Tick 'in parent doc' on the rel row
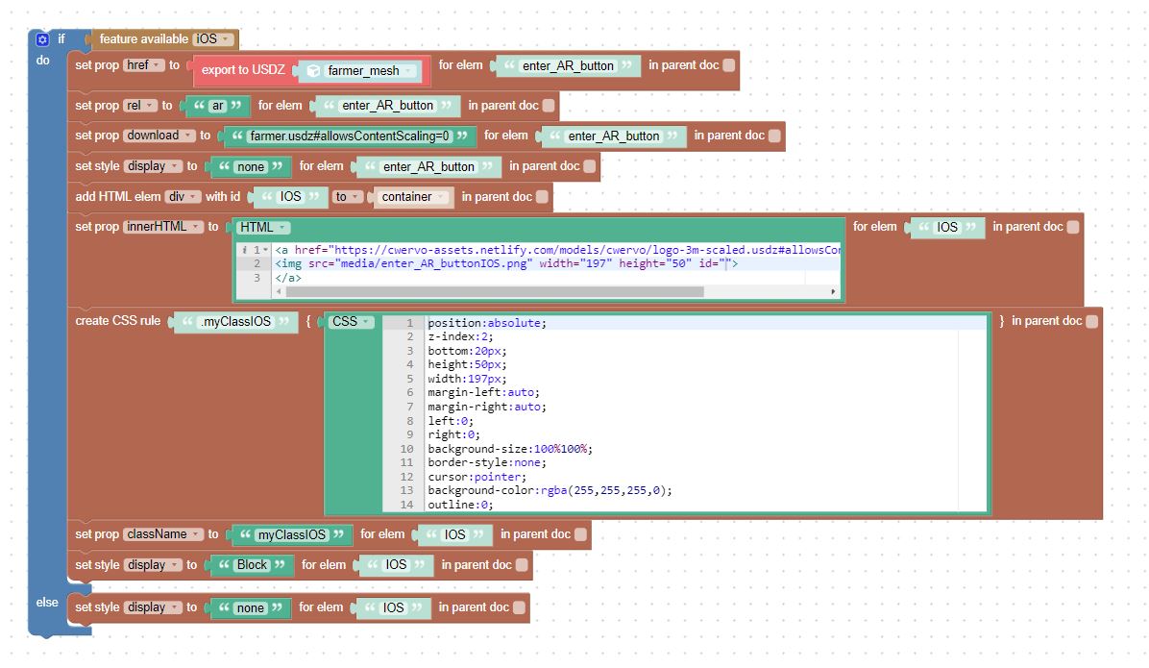The height and width of the screenshot is (668, 1149). (549, 106)
